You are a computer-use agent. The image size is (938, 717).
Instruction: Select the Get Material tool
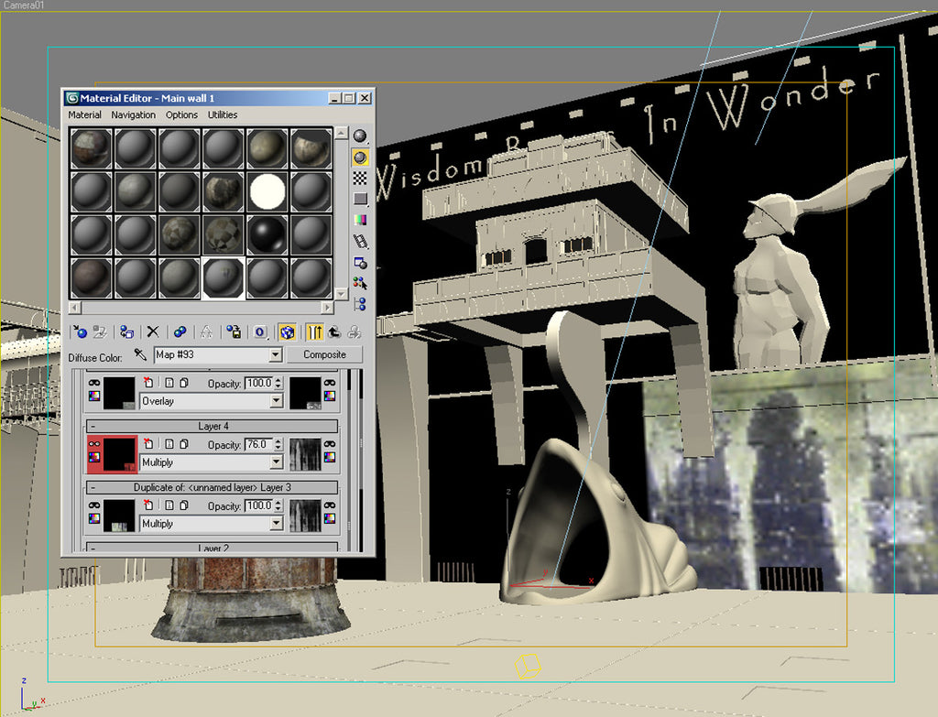81,331
